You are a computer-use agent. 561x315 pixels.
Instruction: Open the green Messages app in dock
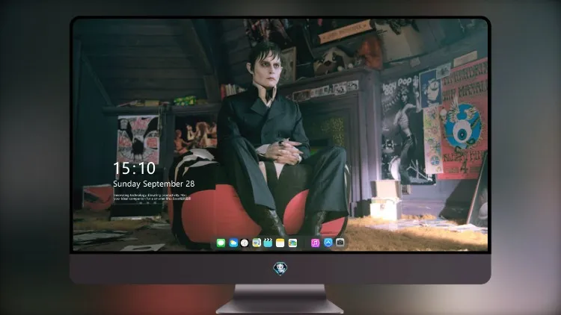pyautogui.click(x=221, y=243)
